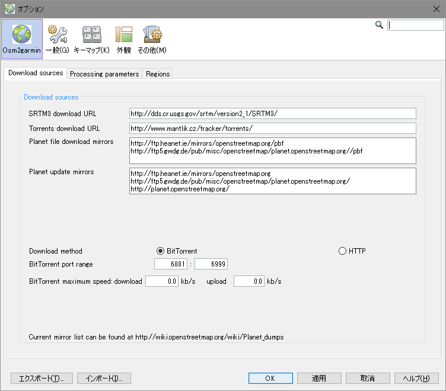Click the インポート import button
The image size is (446, 391).
pos(104,379)
